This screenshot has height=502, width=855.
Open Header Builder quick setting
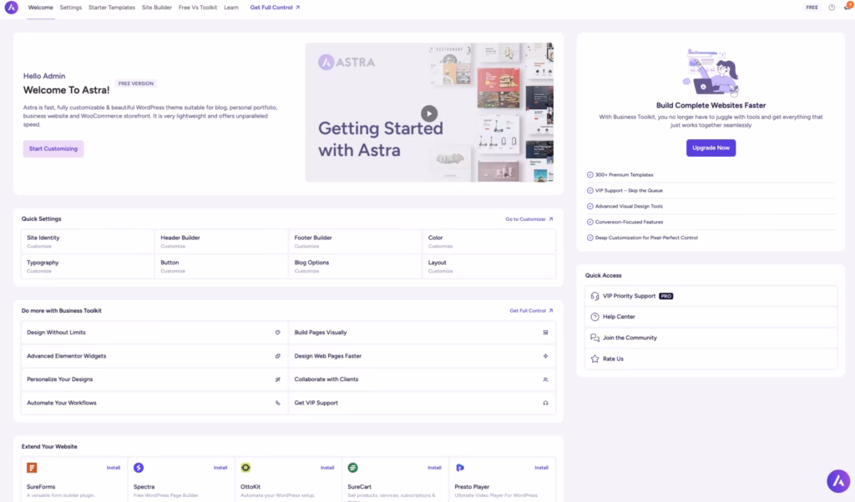click(x=220, y=242)
